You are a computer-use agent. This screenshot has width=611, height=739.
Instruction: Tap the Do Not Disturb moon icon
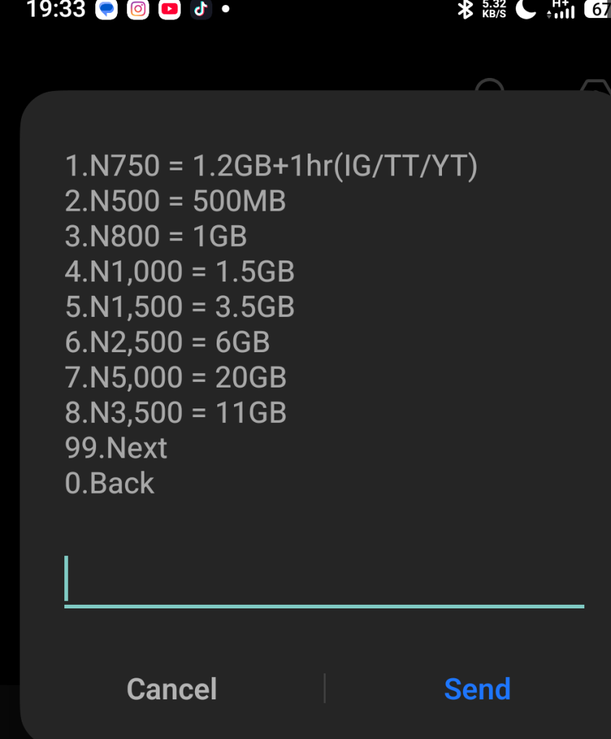pyautogui.click(x=526, y=9)
